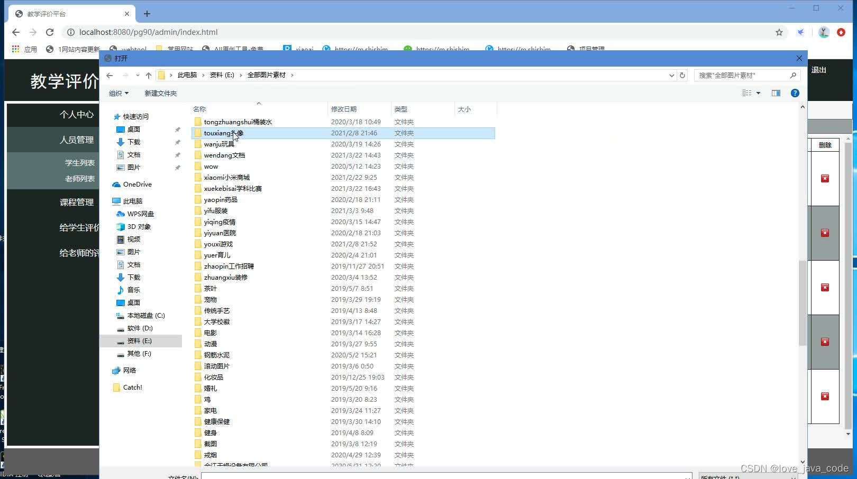
Task: Expand the 资料 (E:) breadcrumb chevron
Action: pyautogui.click(x=241, y=75)
